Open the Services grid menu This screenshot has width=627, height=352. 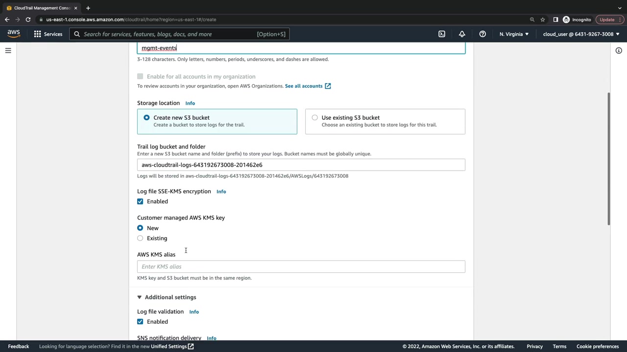click(x=37, y=34)
